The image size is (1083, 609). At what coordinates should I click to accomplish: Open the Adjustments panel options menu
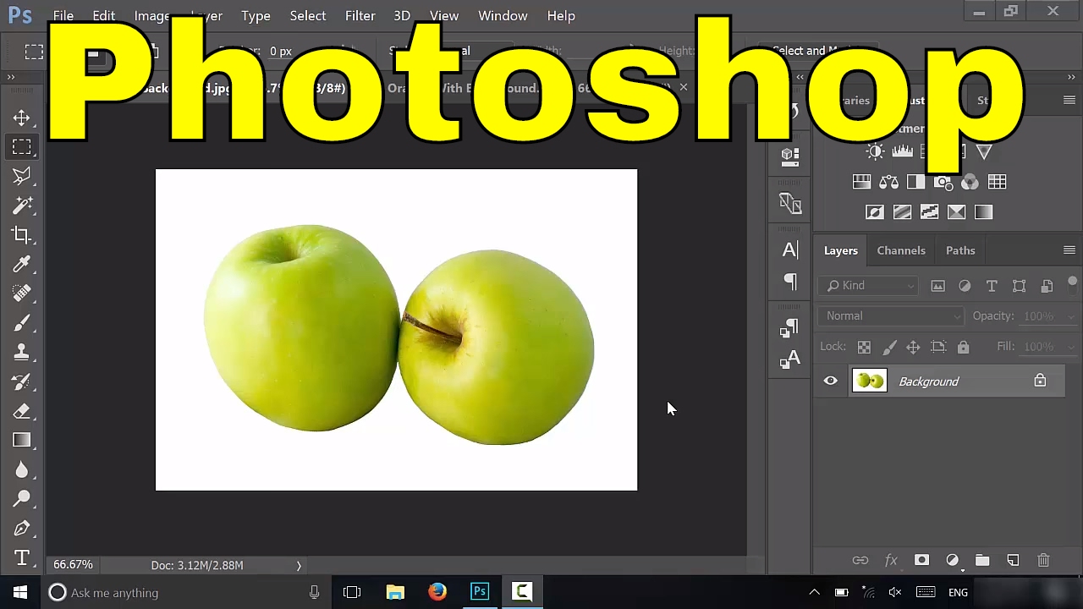coord(1069,100)
